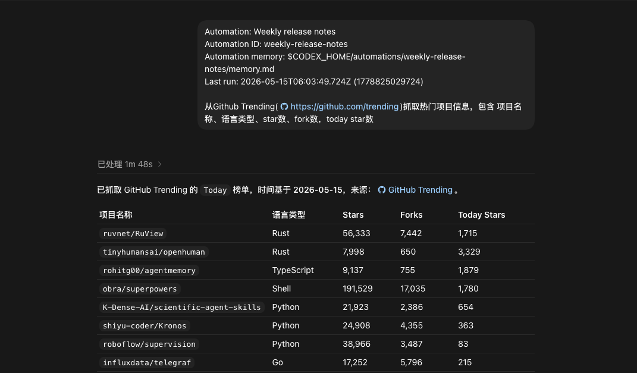Click the Today code tag
Image resolution: width=637 pixels, height=373 pixels.
[x=215, y=190]
